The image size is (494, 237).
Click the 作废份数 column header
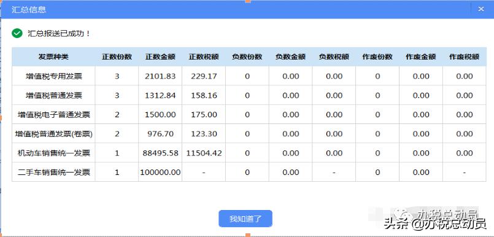pos(377,57)
